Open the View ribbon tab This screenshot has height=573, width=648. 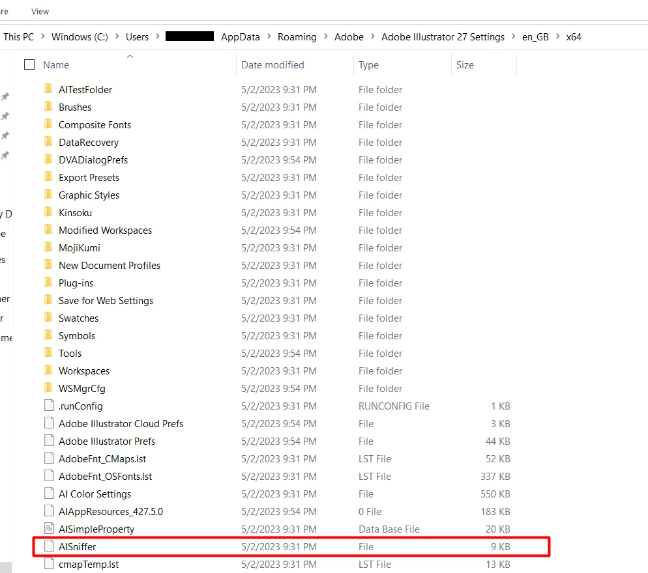(x=40, y=12)
